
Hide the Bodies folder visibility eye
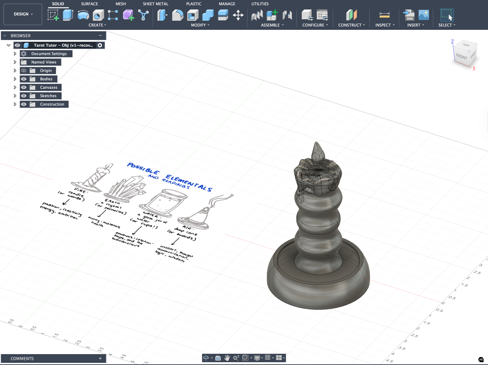(x=24, y=79)
